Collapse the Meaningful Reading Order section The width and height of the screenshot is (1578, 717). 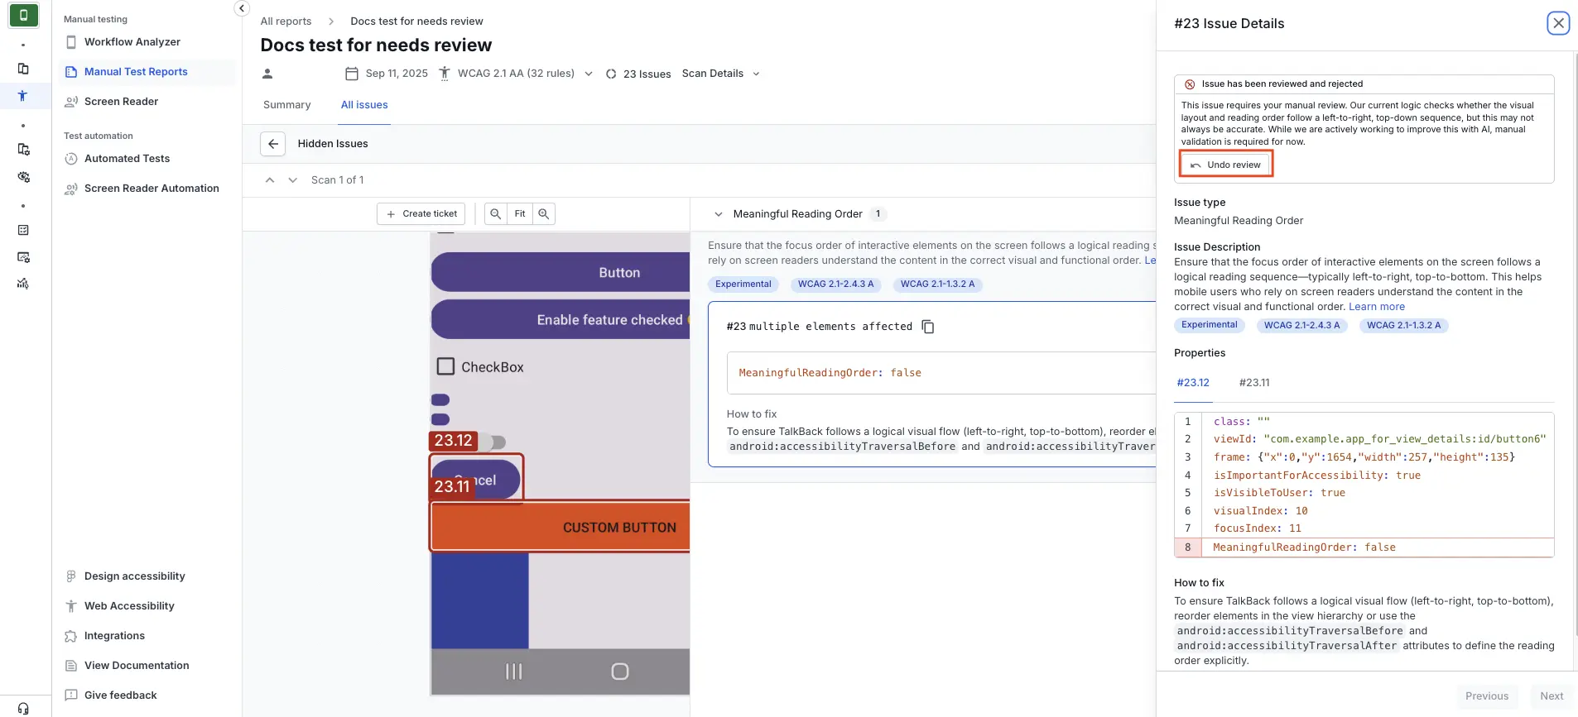pos(718,214)
